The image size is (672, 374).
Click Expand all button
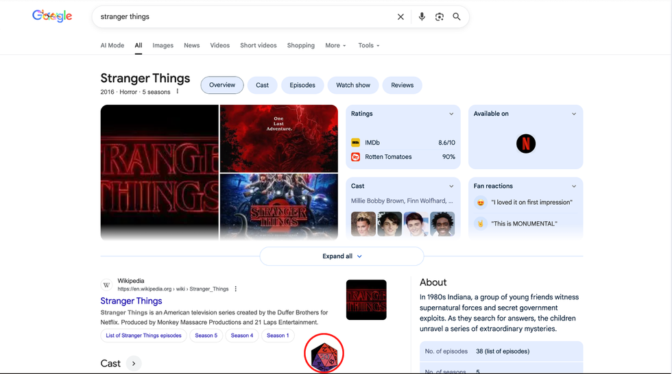pos(341,256)
